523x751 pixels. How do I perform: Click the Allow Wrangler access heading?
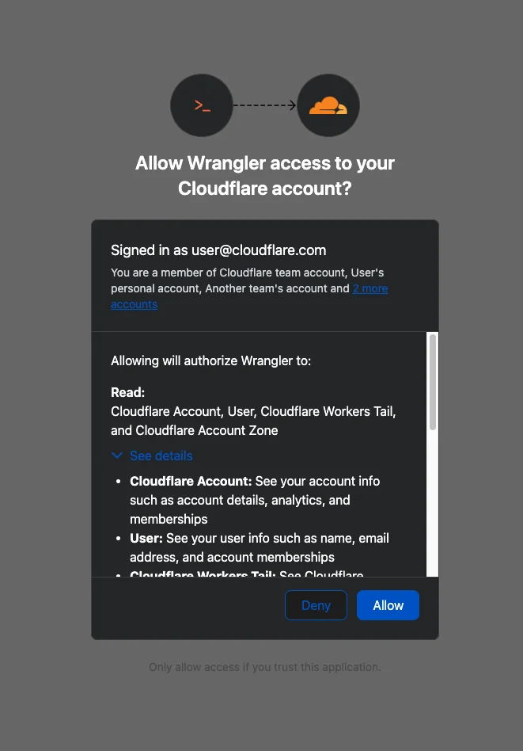point(265,175)
